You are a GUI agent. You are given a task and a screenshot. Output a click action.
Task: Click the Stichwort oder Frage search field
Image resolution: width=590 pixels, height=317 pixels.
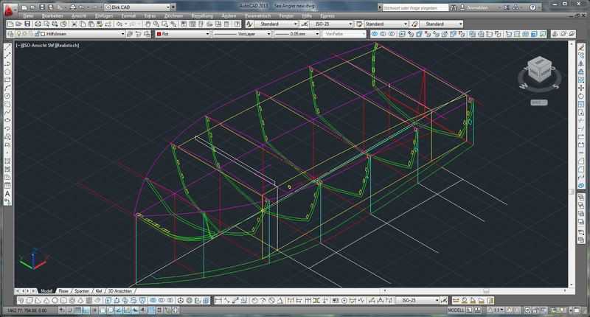pos(415,7)
